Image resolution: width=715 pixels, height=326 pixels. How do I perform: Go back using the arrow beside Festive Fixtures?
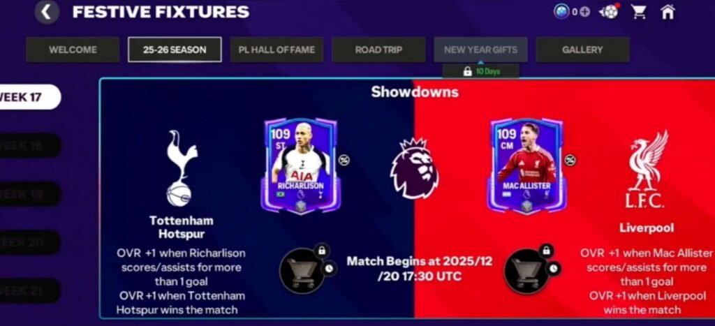47,13
